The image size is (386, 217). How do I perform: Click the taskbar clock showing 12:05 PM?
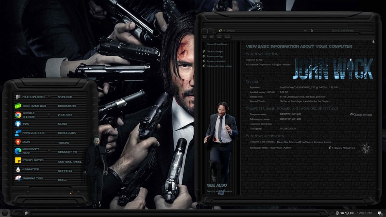pyautogui.click(x=364, y=213)
